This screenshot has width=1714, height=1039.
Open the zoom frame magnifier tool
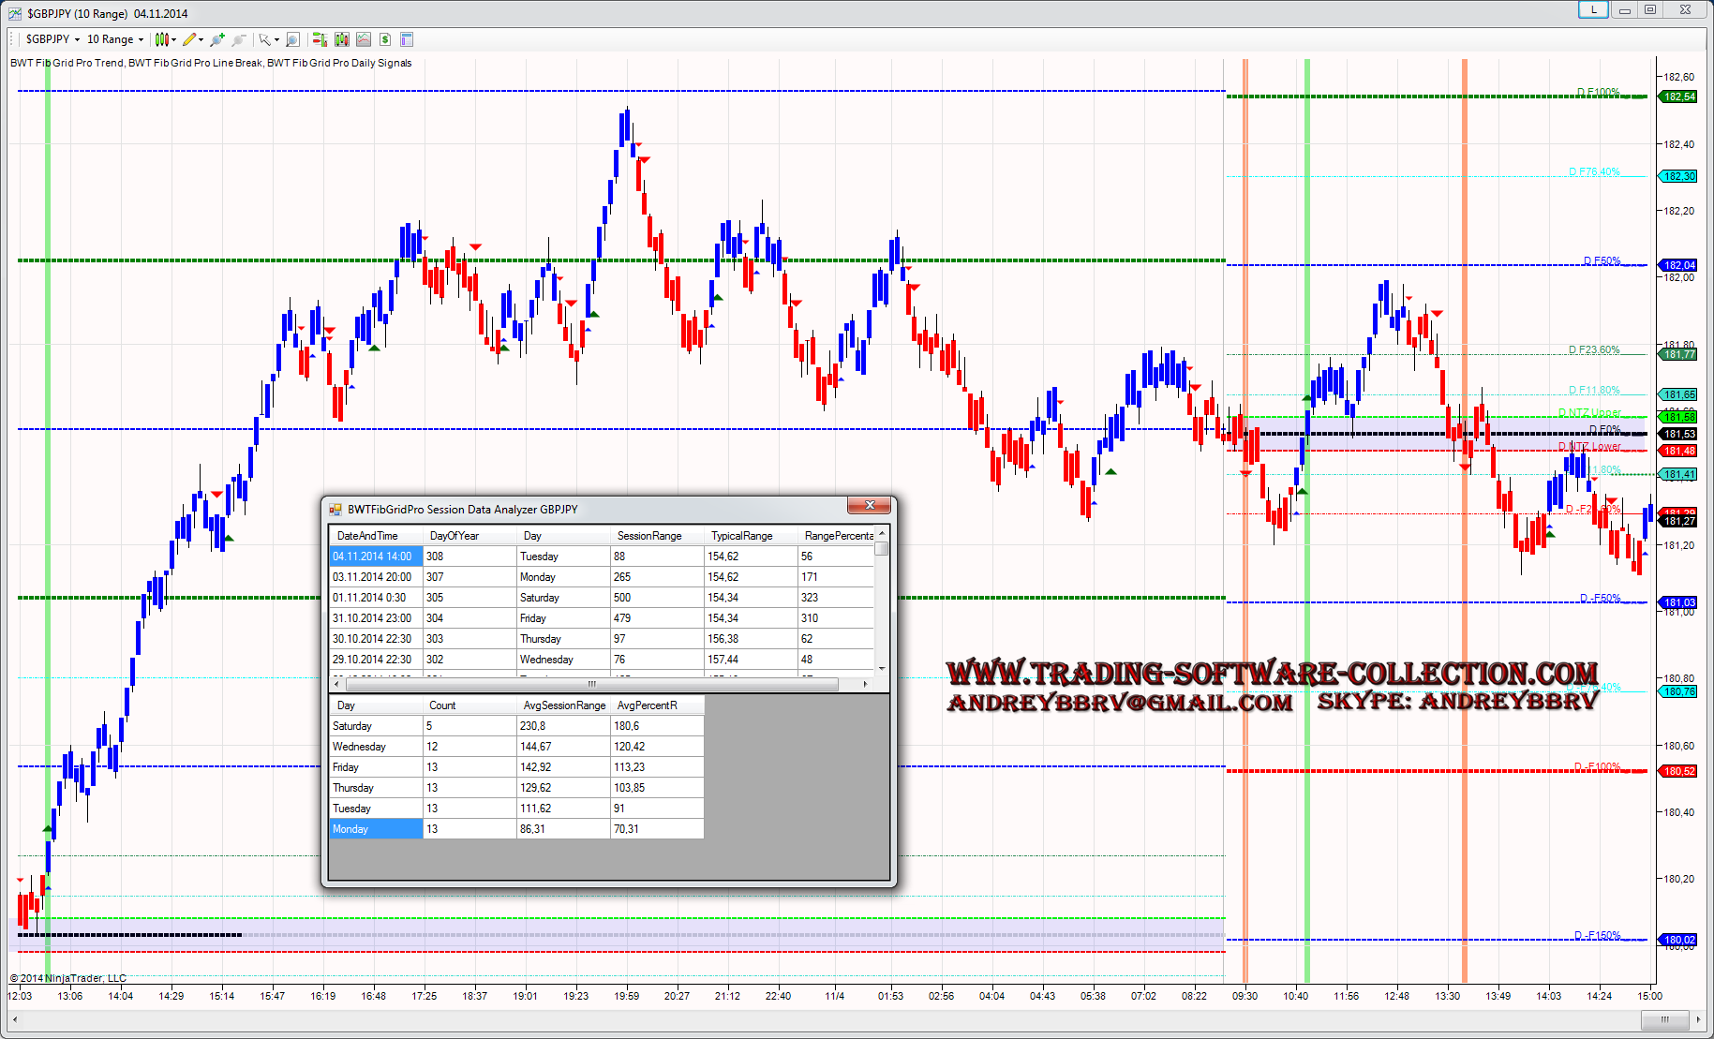(x=292, y=39)
